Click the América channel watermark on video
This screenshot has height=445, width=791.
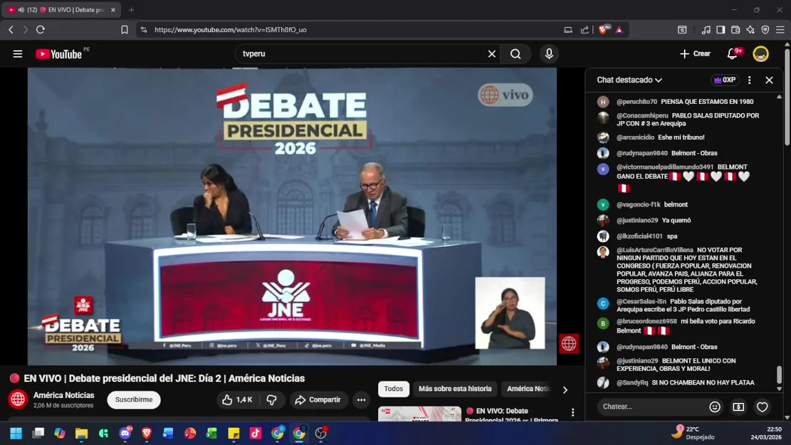[569, 344]
